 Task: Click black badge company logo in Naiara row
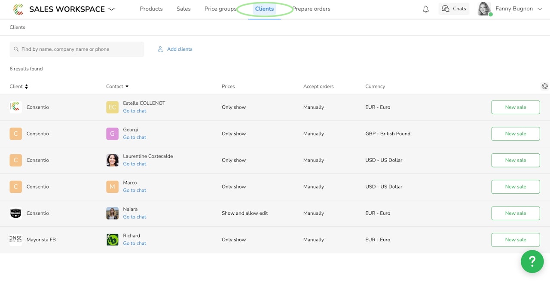[15, 213]
